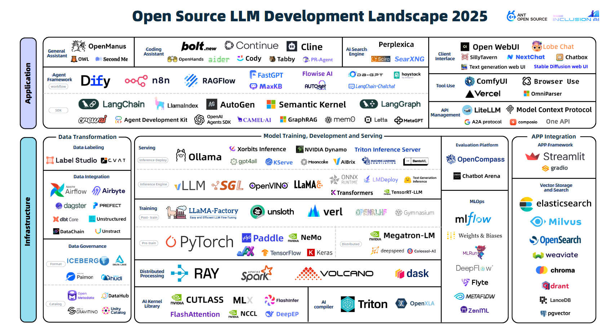Click the OpenXLA hexagon icon

click(401, 303)
